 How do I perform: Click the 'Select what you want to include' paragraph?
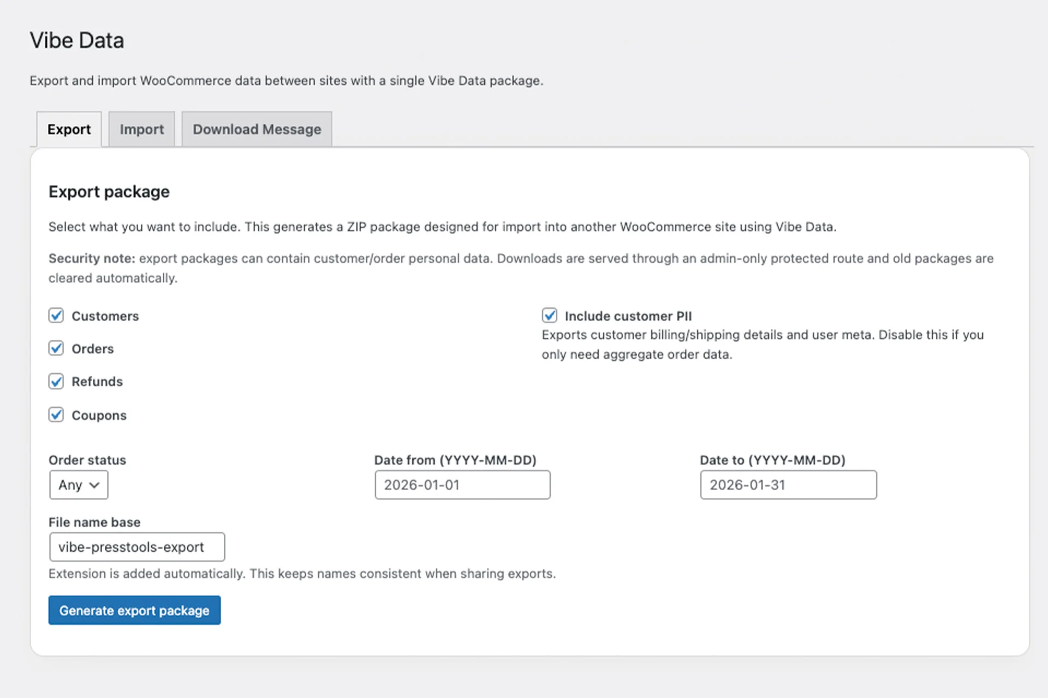click(443, 227)
